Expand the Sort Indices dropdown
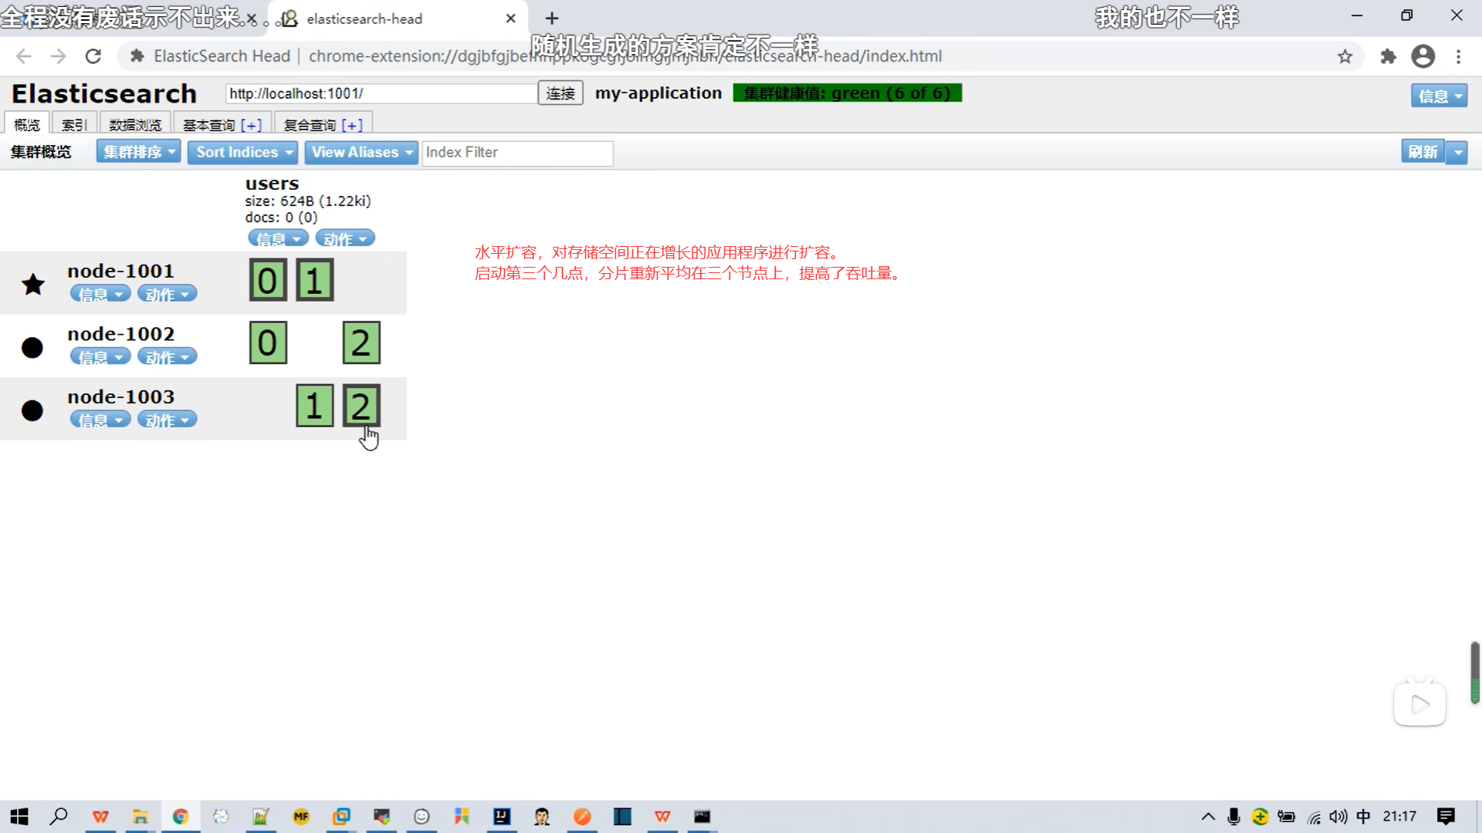1482x833 pixels. point(242,152)
